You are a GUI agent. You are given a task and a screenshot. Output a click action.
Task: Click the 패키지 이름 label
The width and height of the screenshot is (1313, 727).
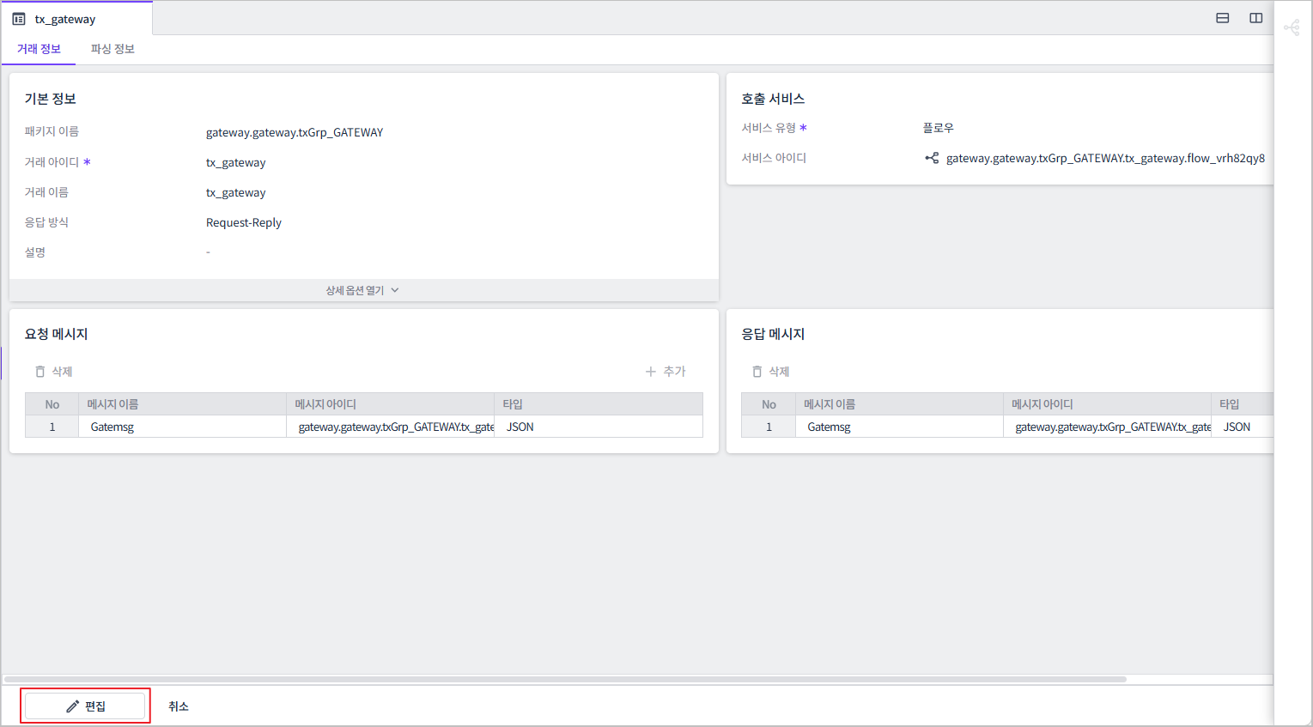(x=52, y=131)
